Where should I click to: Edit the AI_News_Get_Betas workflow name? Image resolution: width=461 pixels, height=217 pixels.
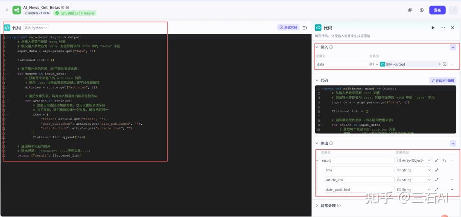click(67, 7)
